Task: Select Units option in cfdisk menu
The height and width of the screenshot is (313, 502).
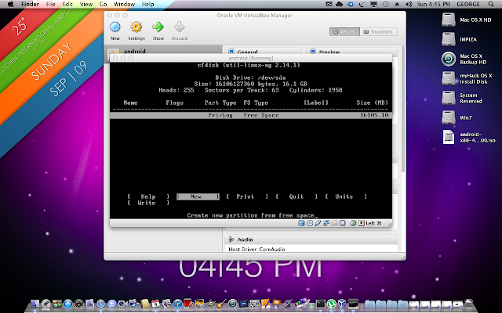Action: click(x=345, y=196)
